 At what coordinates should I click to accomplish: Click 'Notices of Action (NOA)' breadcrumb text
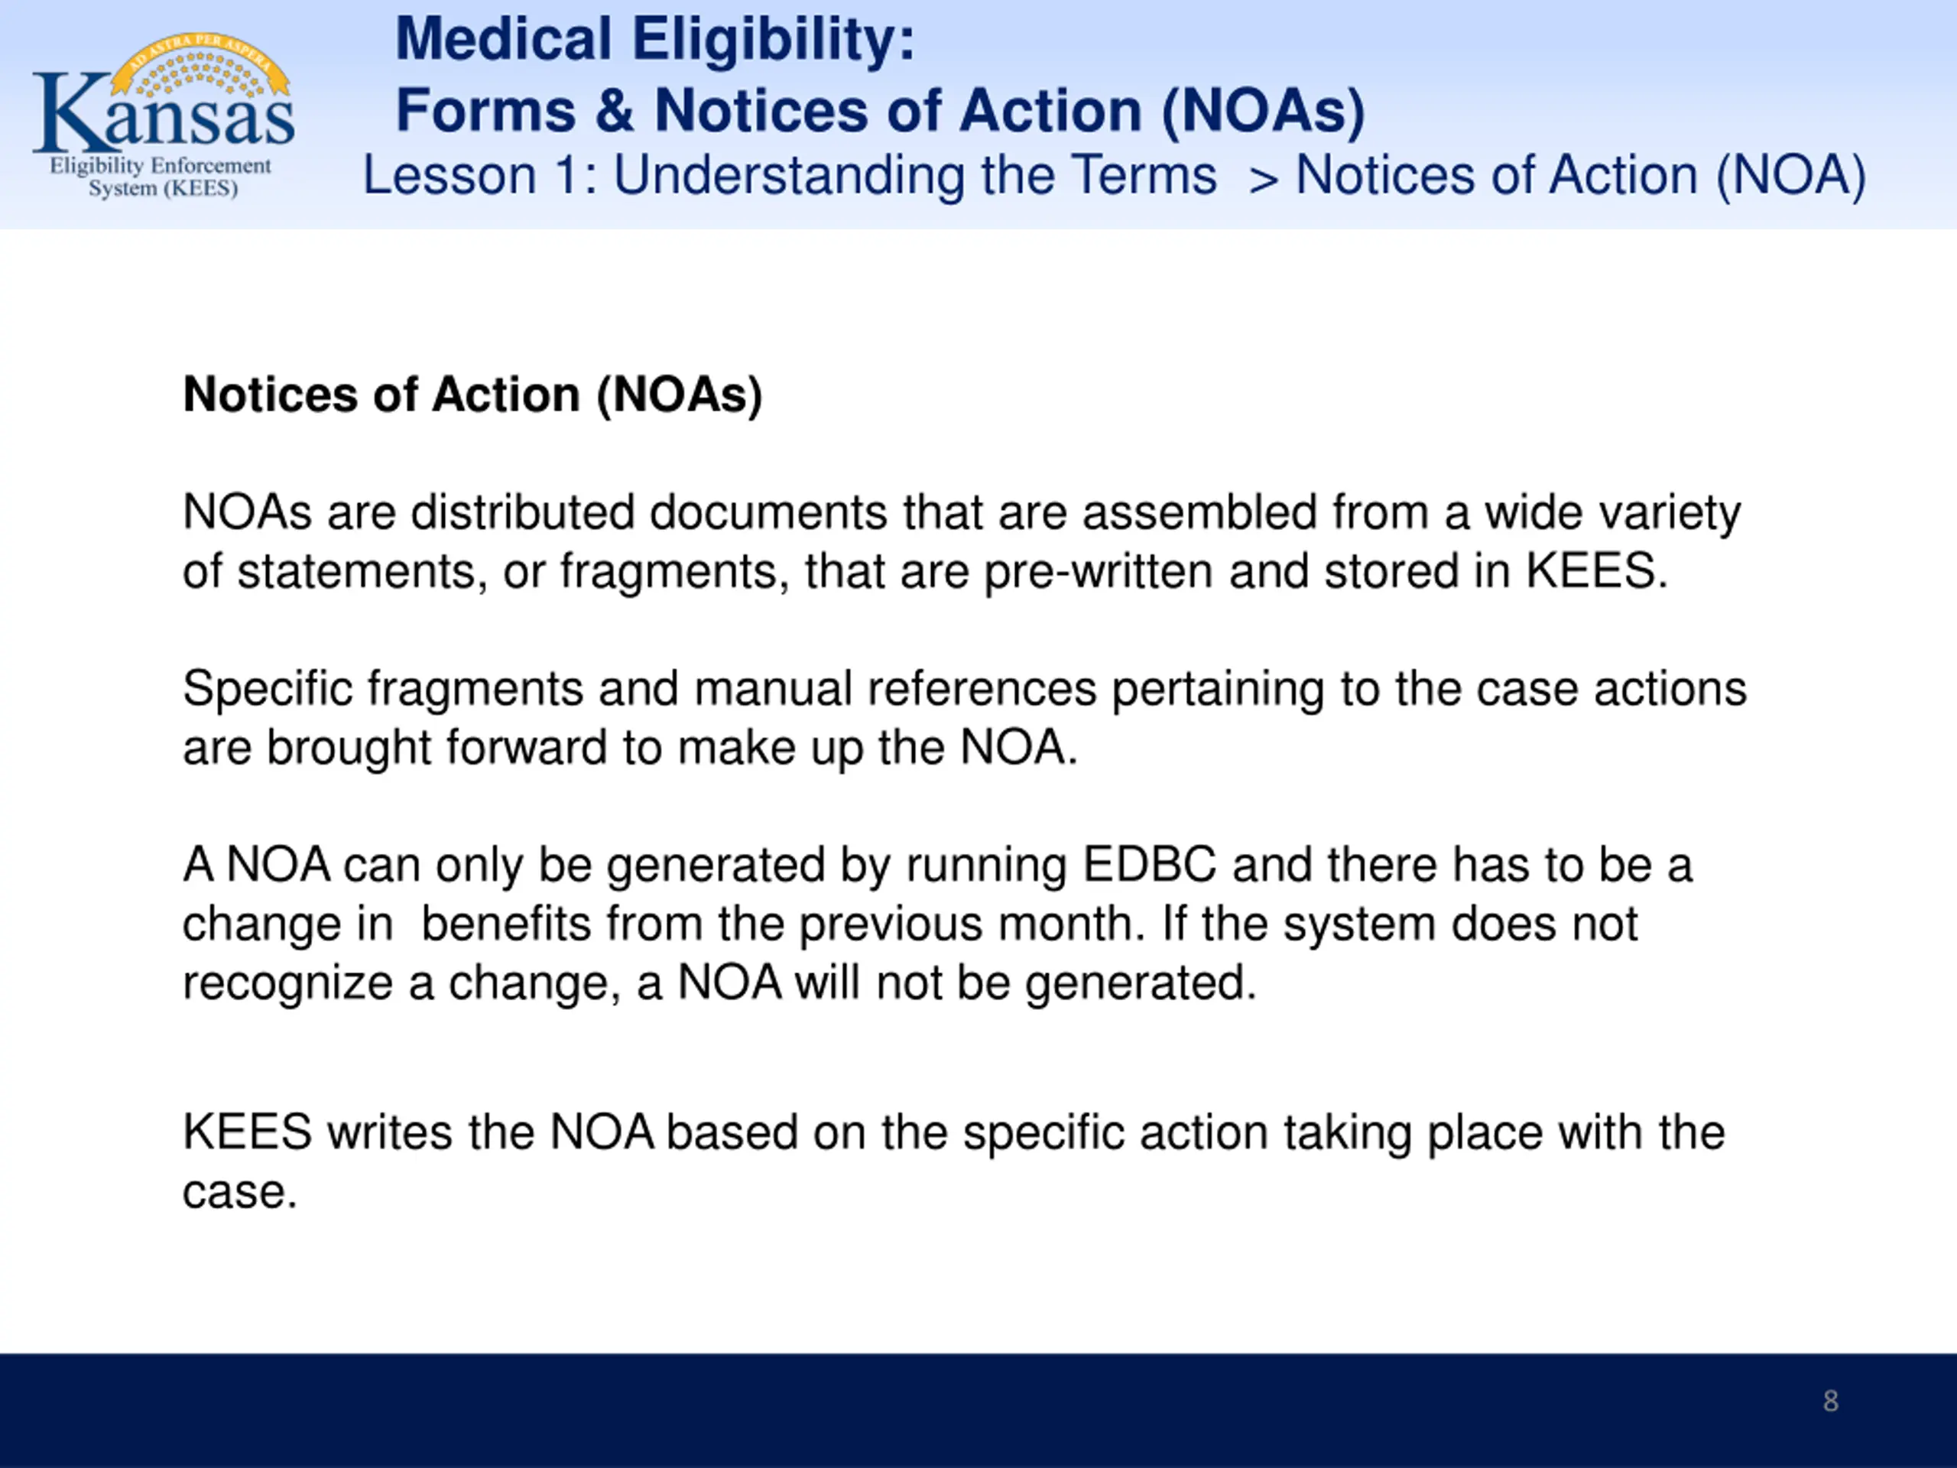point(1581,175)
